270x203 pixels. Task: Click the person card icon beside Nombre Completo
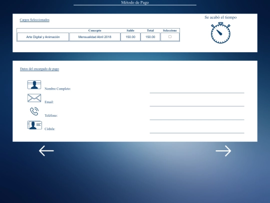[34, 85]
